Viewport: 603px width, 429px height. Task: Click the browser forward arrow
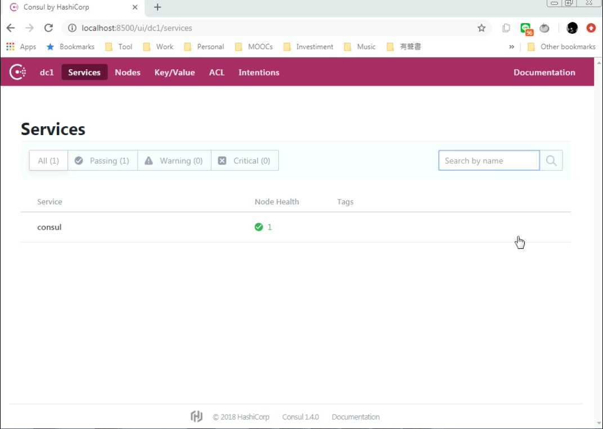pyautogui.click(x=30, y=28)
